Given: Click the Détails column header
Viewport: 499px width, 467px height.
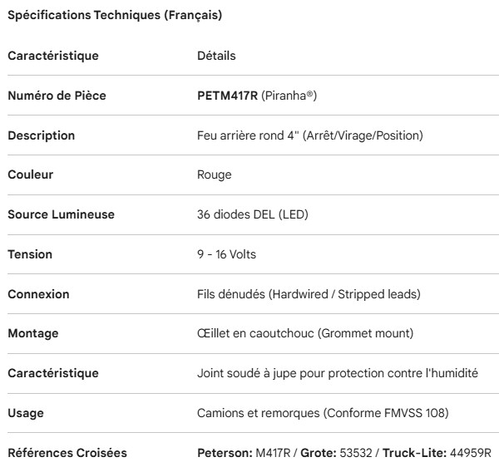Looking at the screenshot, I should pyautogui.click(x=216, y=57).
